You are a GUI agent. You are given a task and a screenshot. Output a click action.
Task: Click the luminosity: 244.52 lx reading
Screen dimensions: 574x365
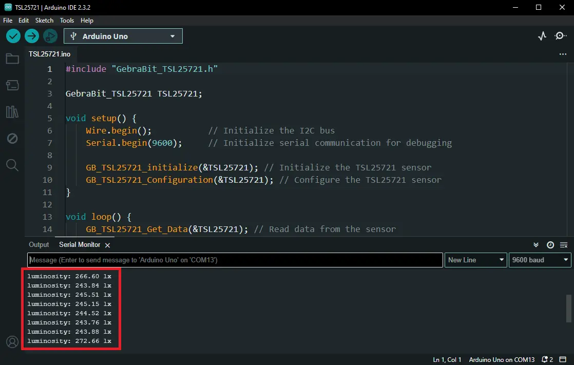69,313
